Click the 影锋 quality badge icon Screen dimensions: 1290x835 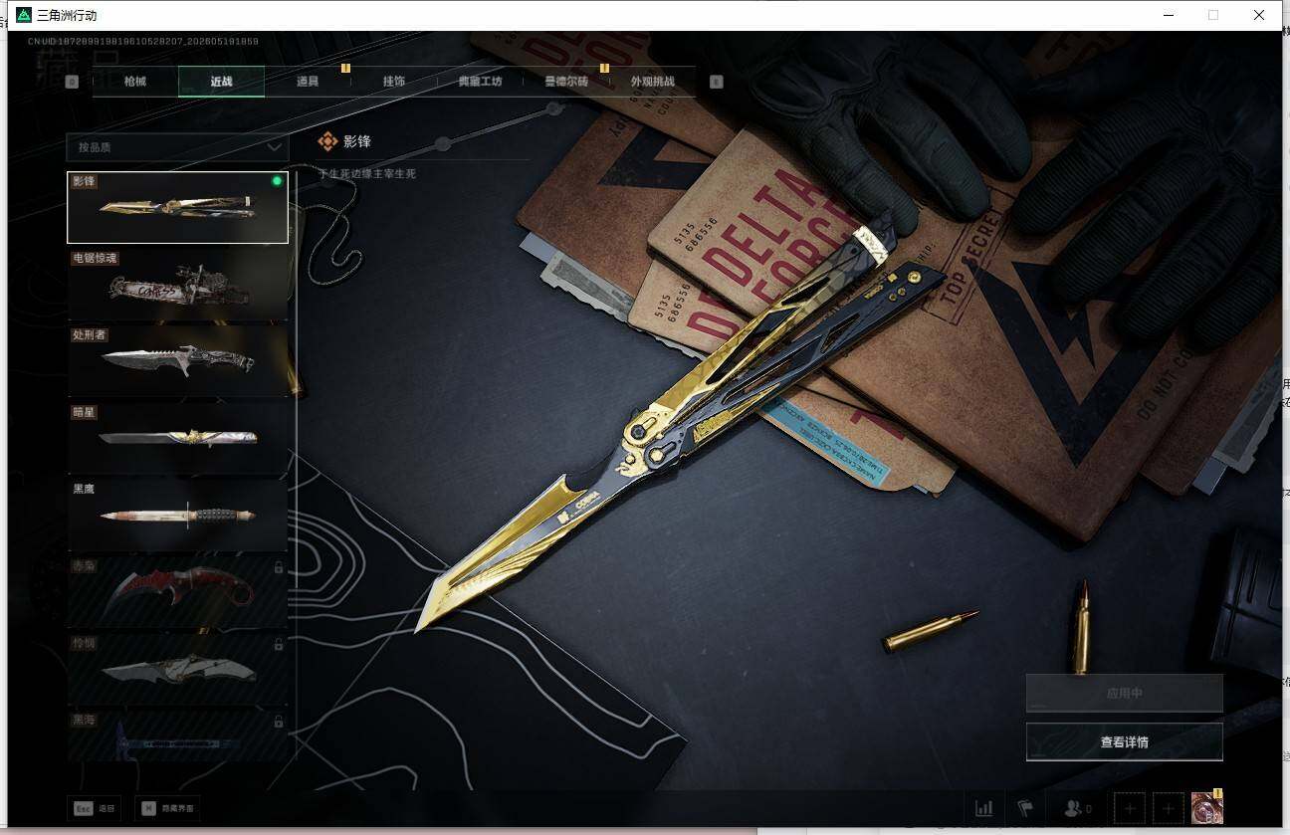point(328,141)
